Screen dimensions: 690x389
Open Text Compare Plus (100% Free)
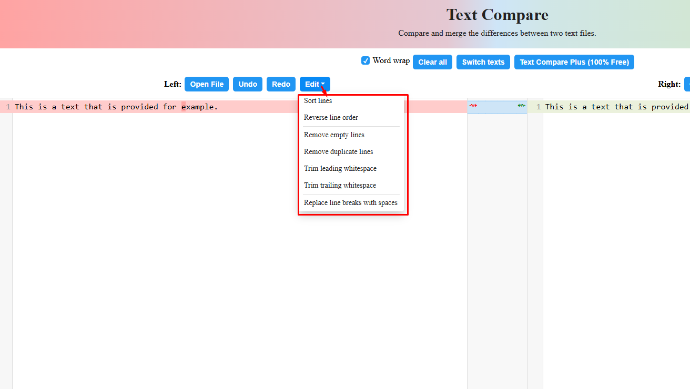(x=574, y=62)
